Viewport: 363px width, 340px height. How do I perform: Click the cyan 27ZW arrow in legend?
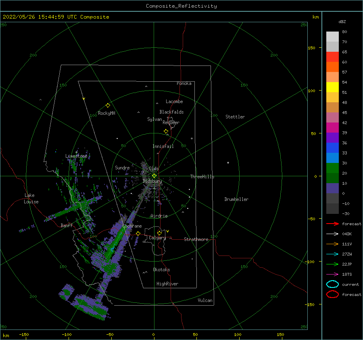(x=332, y=254)
